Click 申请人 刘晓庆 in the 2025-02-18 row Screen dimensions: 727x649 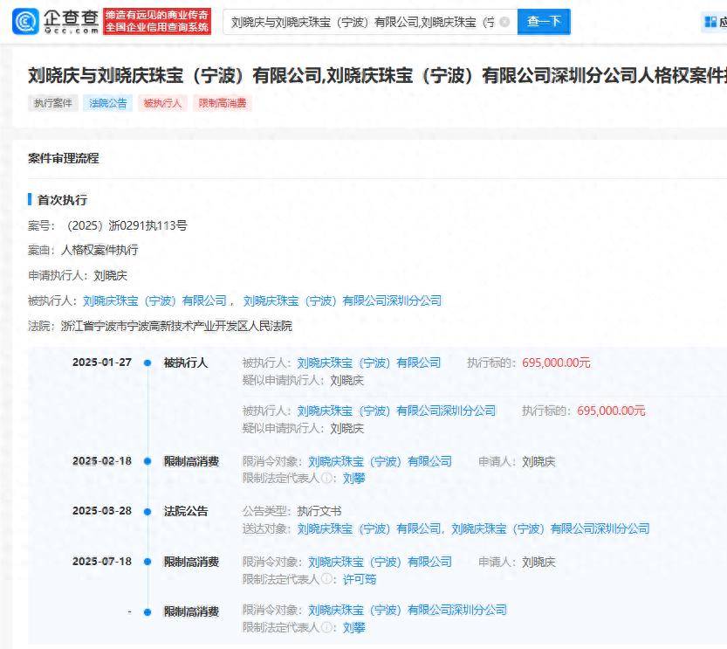click(x=538, y=461)
